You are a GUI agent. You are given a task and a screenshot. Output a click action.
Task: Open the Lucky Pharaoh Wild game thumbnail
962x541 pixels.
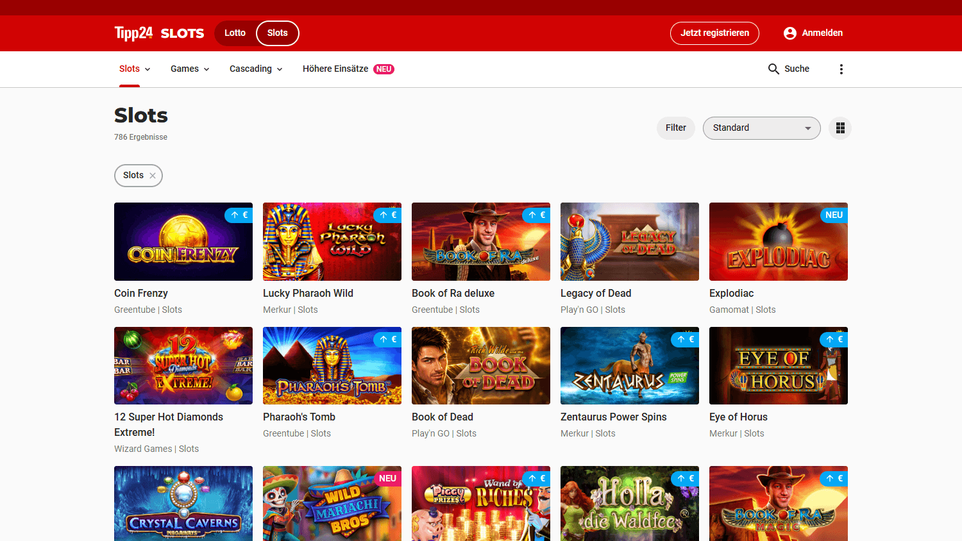click(x=332, y=242)
